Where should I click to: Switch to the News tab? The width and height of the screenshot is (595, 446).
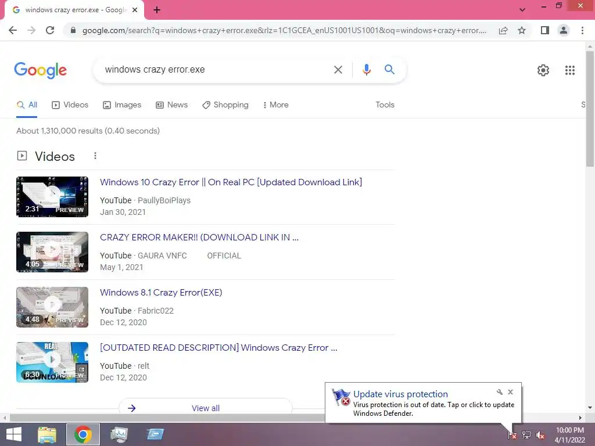point(171,105)
